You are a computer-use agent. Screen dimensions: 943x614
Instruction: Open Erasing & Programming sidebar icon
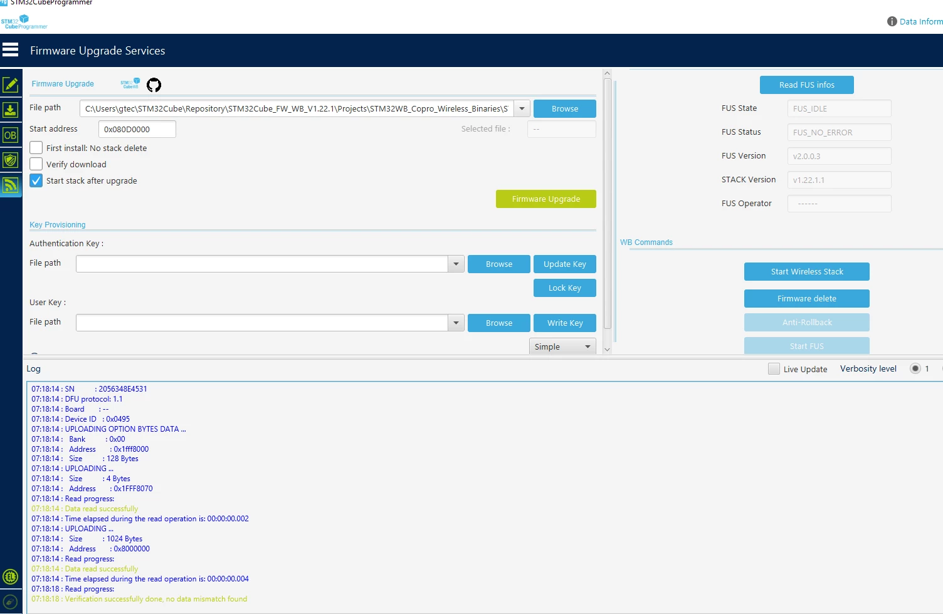click(x=11, y=110)
